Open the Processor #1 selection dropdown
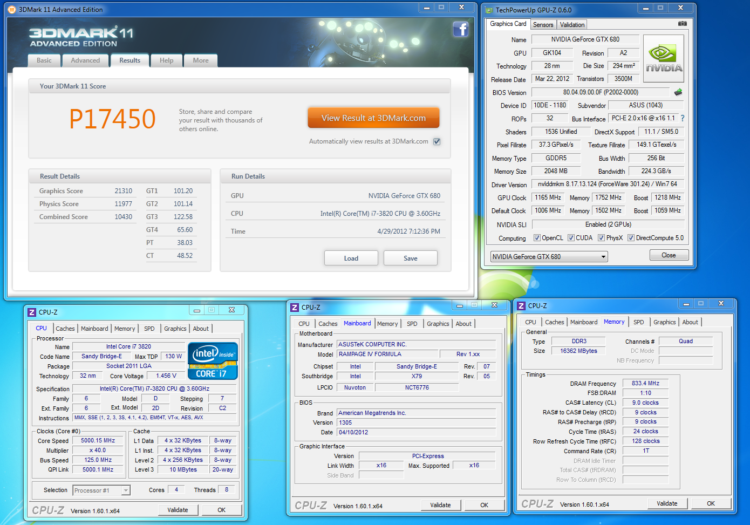 point(101,490)
